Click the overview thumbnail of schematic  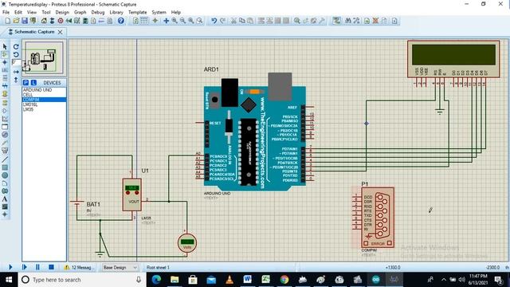click(x=45, y=58)
